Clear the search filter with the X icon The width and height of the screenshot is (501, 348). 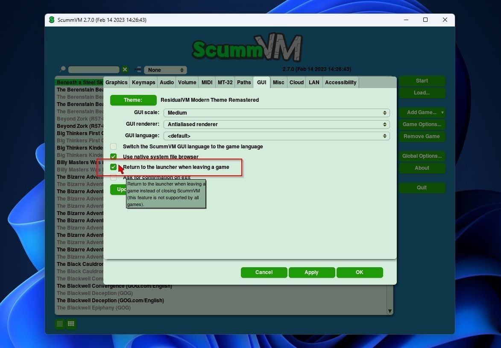(125, 69)
